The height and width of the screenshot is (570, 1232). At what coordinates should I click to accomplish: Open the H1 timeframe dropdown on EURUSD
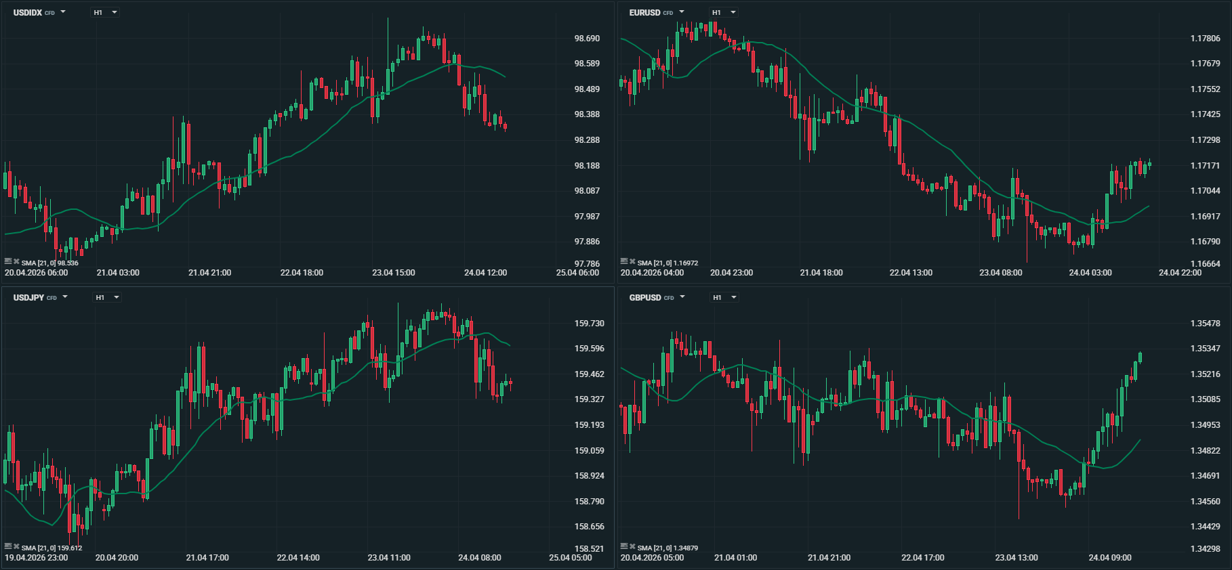pyautogui.click(x=724, y=12)
